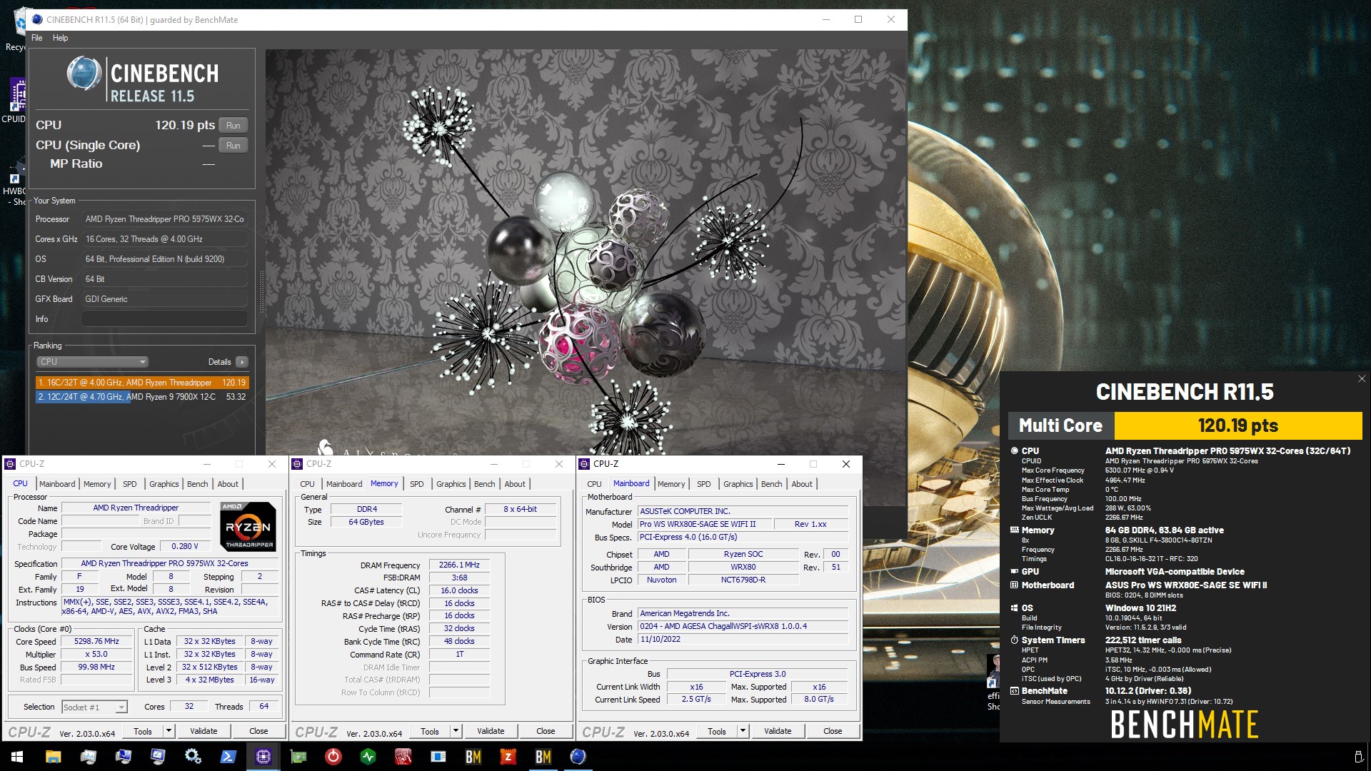Click the GPU section icon in BenchMate panel
Image resolution: width=1371 pixels, height=771 pixels.
[1014, 571]
